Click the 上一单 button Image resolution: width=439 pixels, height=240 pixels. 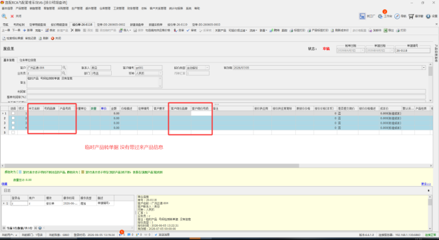tap(6, 30)
